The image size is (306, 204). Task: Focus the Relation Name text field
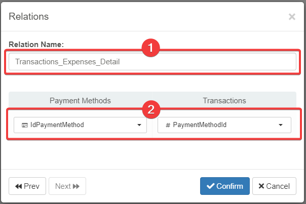pyautogui.click(x=152, y=62)
